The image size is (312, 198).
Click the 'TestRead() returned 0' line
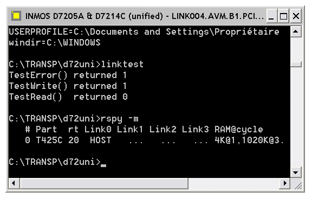(68, 97)
